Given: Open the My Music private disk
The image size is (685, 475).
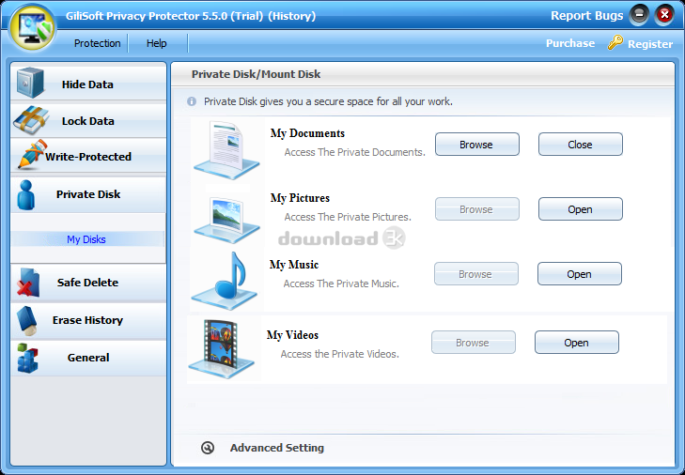Looking at the screenshot, I should tap(579, 274).
